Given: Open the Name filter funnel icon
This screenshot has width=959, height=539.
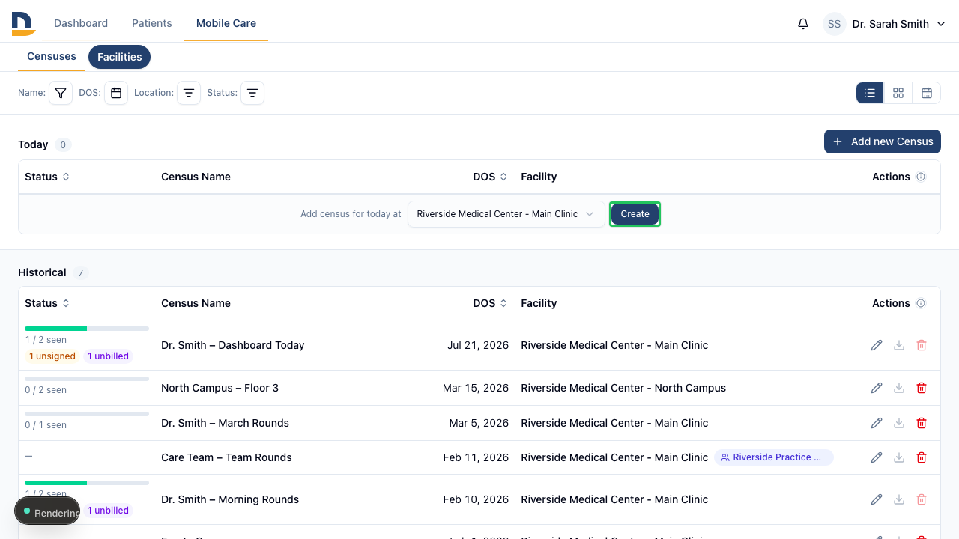Looking at the screenshot, I should click(x=61, y=93).
